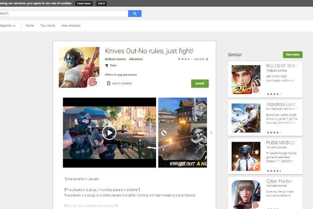
Task: Go to the Home tab
Action: 30,25
